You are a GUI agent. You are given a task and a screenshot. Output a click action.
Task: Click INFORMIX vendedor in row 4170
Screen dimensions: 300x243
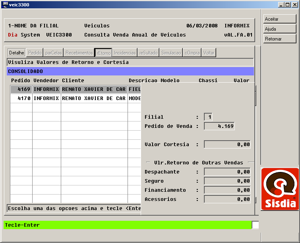point(46,98)
